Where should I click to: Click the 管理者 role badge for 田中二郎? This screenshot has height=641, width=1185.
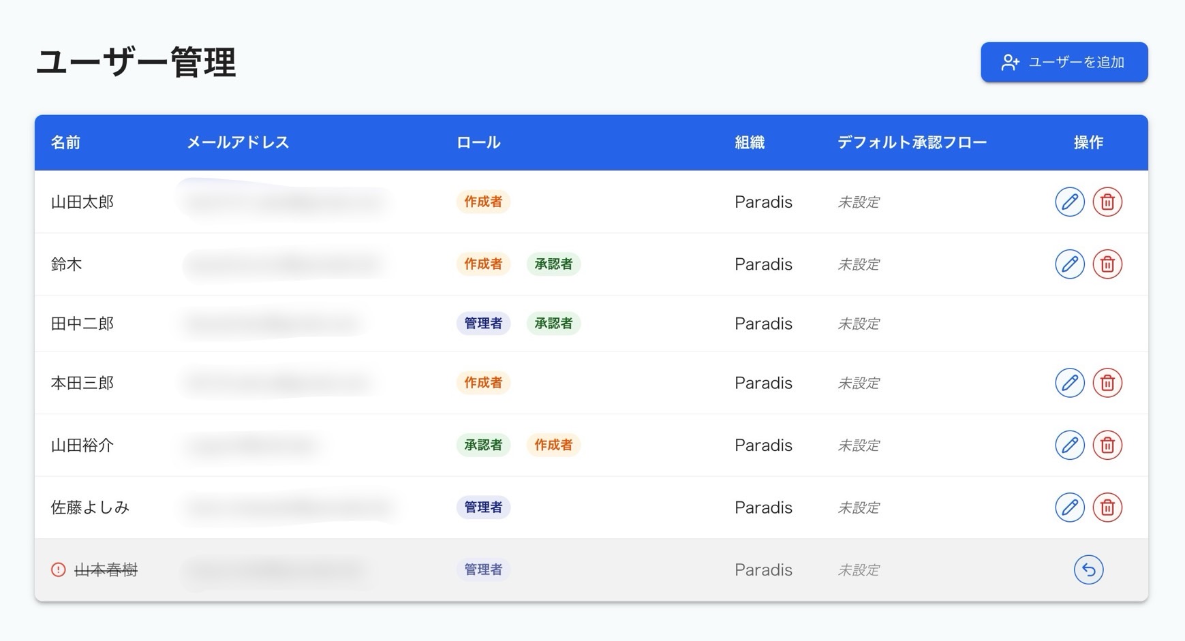click(483, 324)
